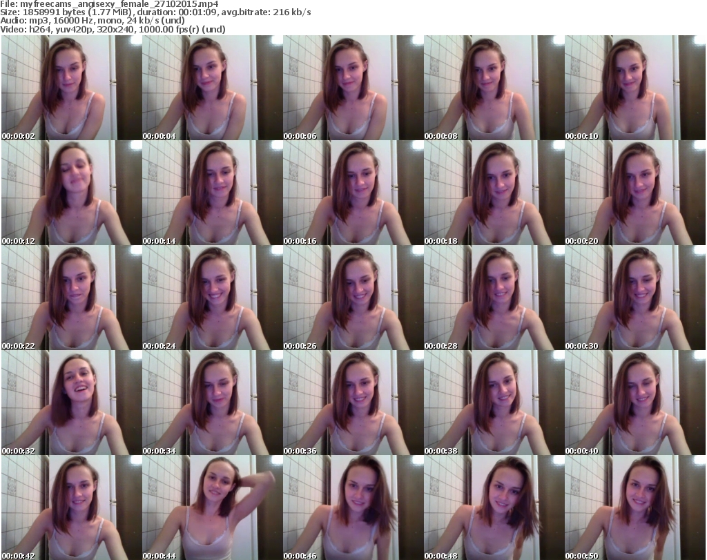The image size is (707, 560).
Task: Click the 00:00:22 frame
Action: tap(71, 298)
